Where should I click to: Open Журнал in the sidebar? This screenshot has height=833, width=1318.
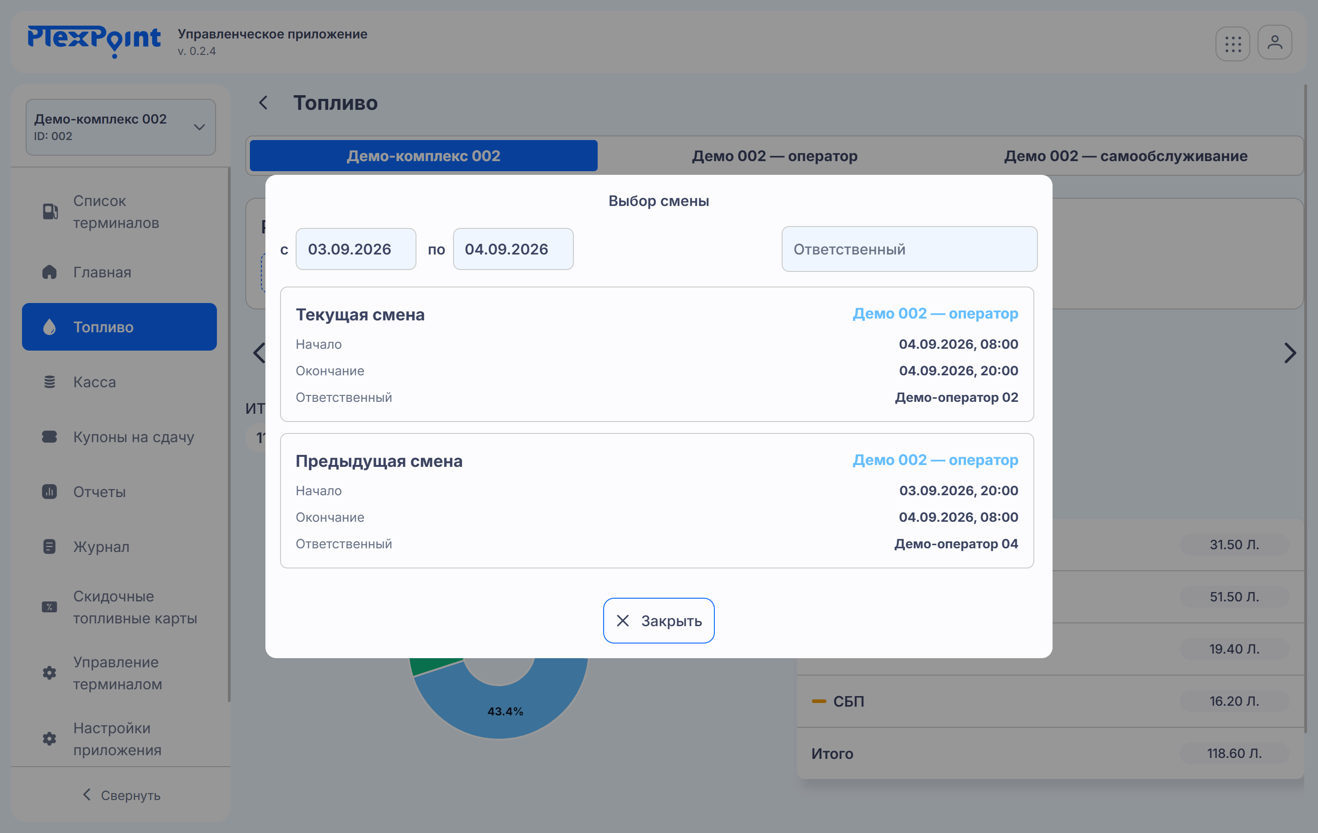(x=119, y=546)
